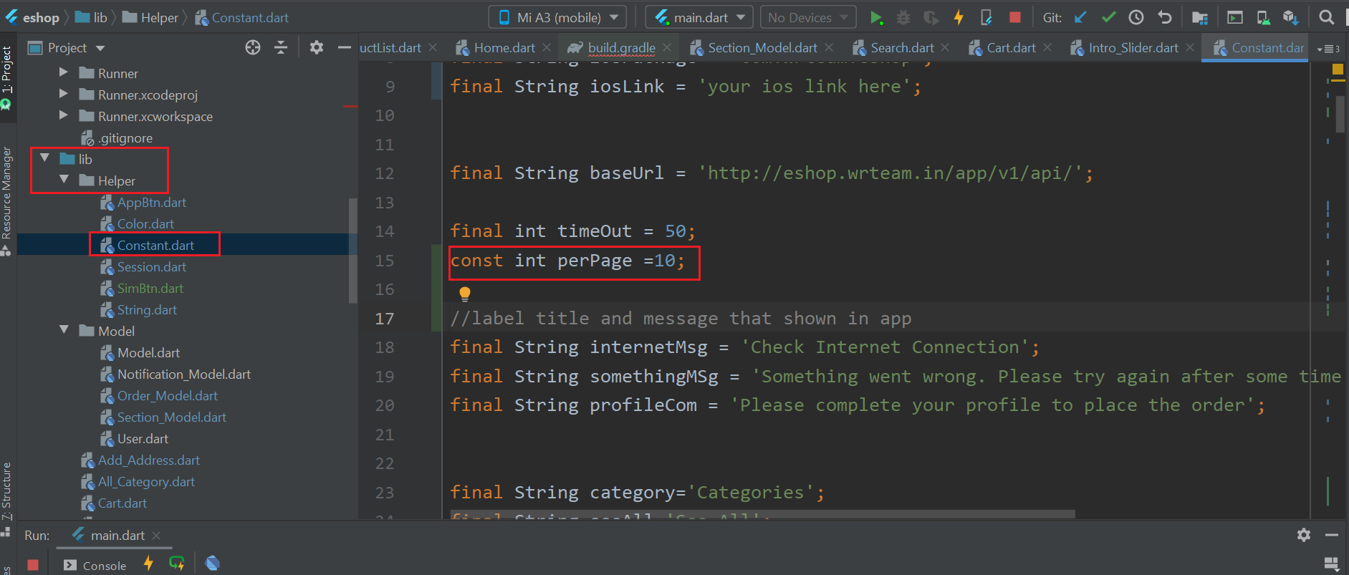Commit changes with the green Git checkmark
Screen dimensions: 1349x575
tap(1108, 18)
